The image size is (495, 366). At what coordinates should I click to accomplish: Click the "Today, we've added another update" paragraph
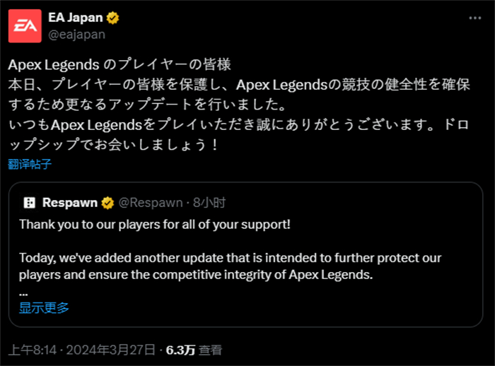230,266
